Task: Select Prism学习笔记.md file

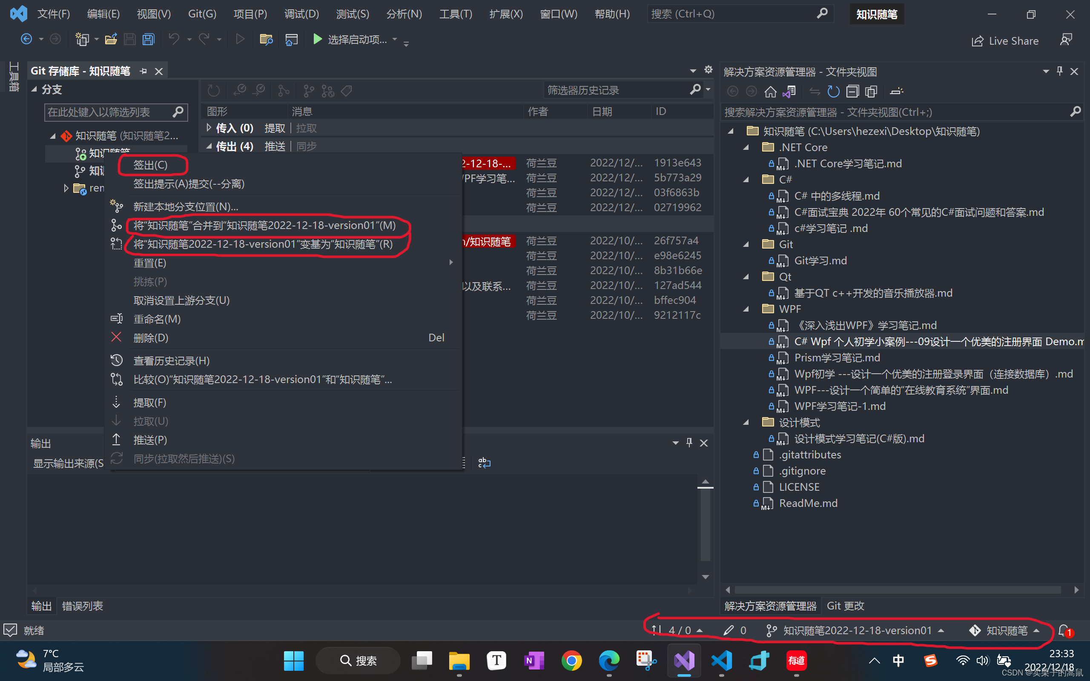Action: (x=837, y=358)
